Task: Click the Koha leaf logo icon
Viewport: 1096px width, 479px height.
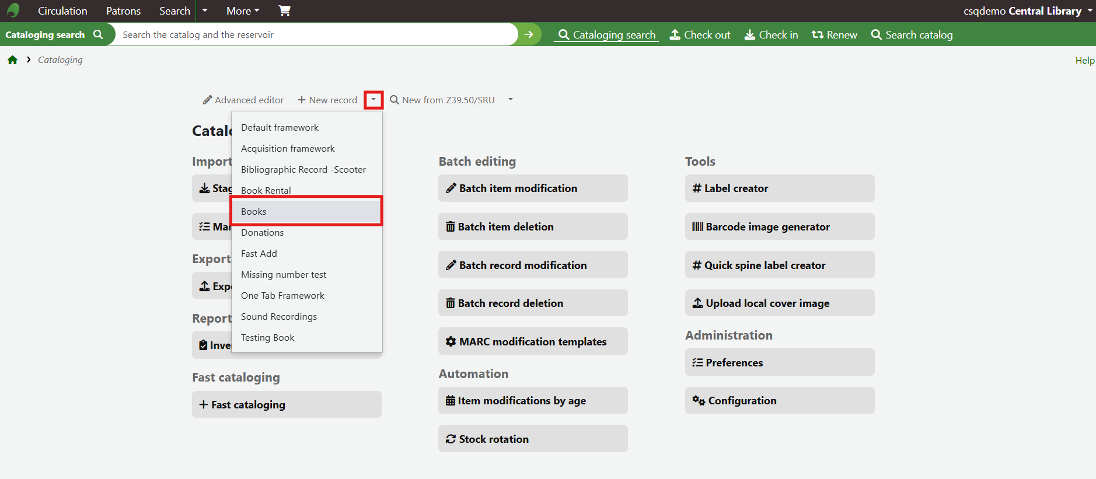Action: (x=13, y=11)
